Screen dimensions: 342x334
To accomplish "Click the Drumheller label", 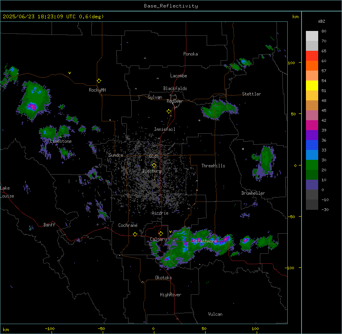I will coord(253,193).
